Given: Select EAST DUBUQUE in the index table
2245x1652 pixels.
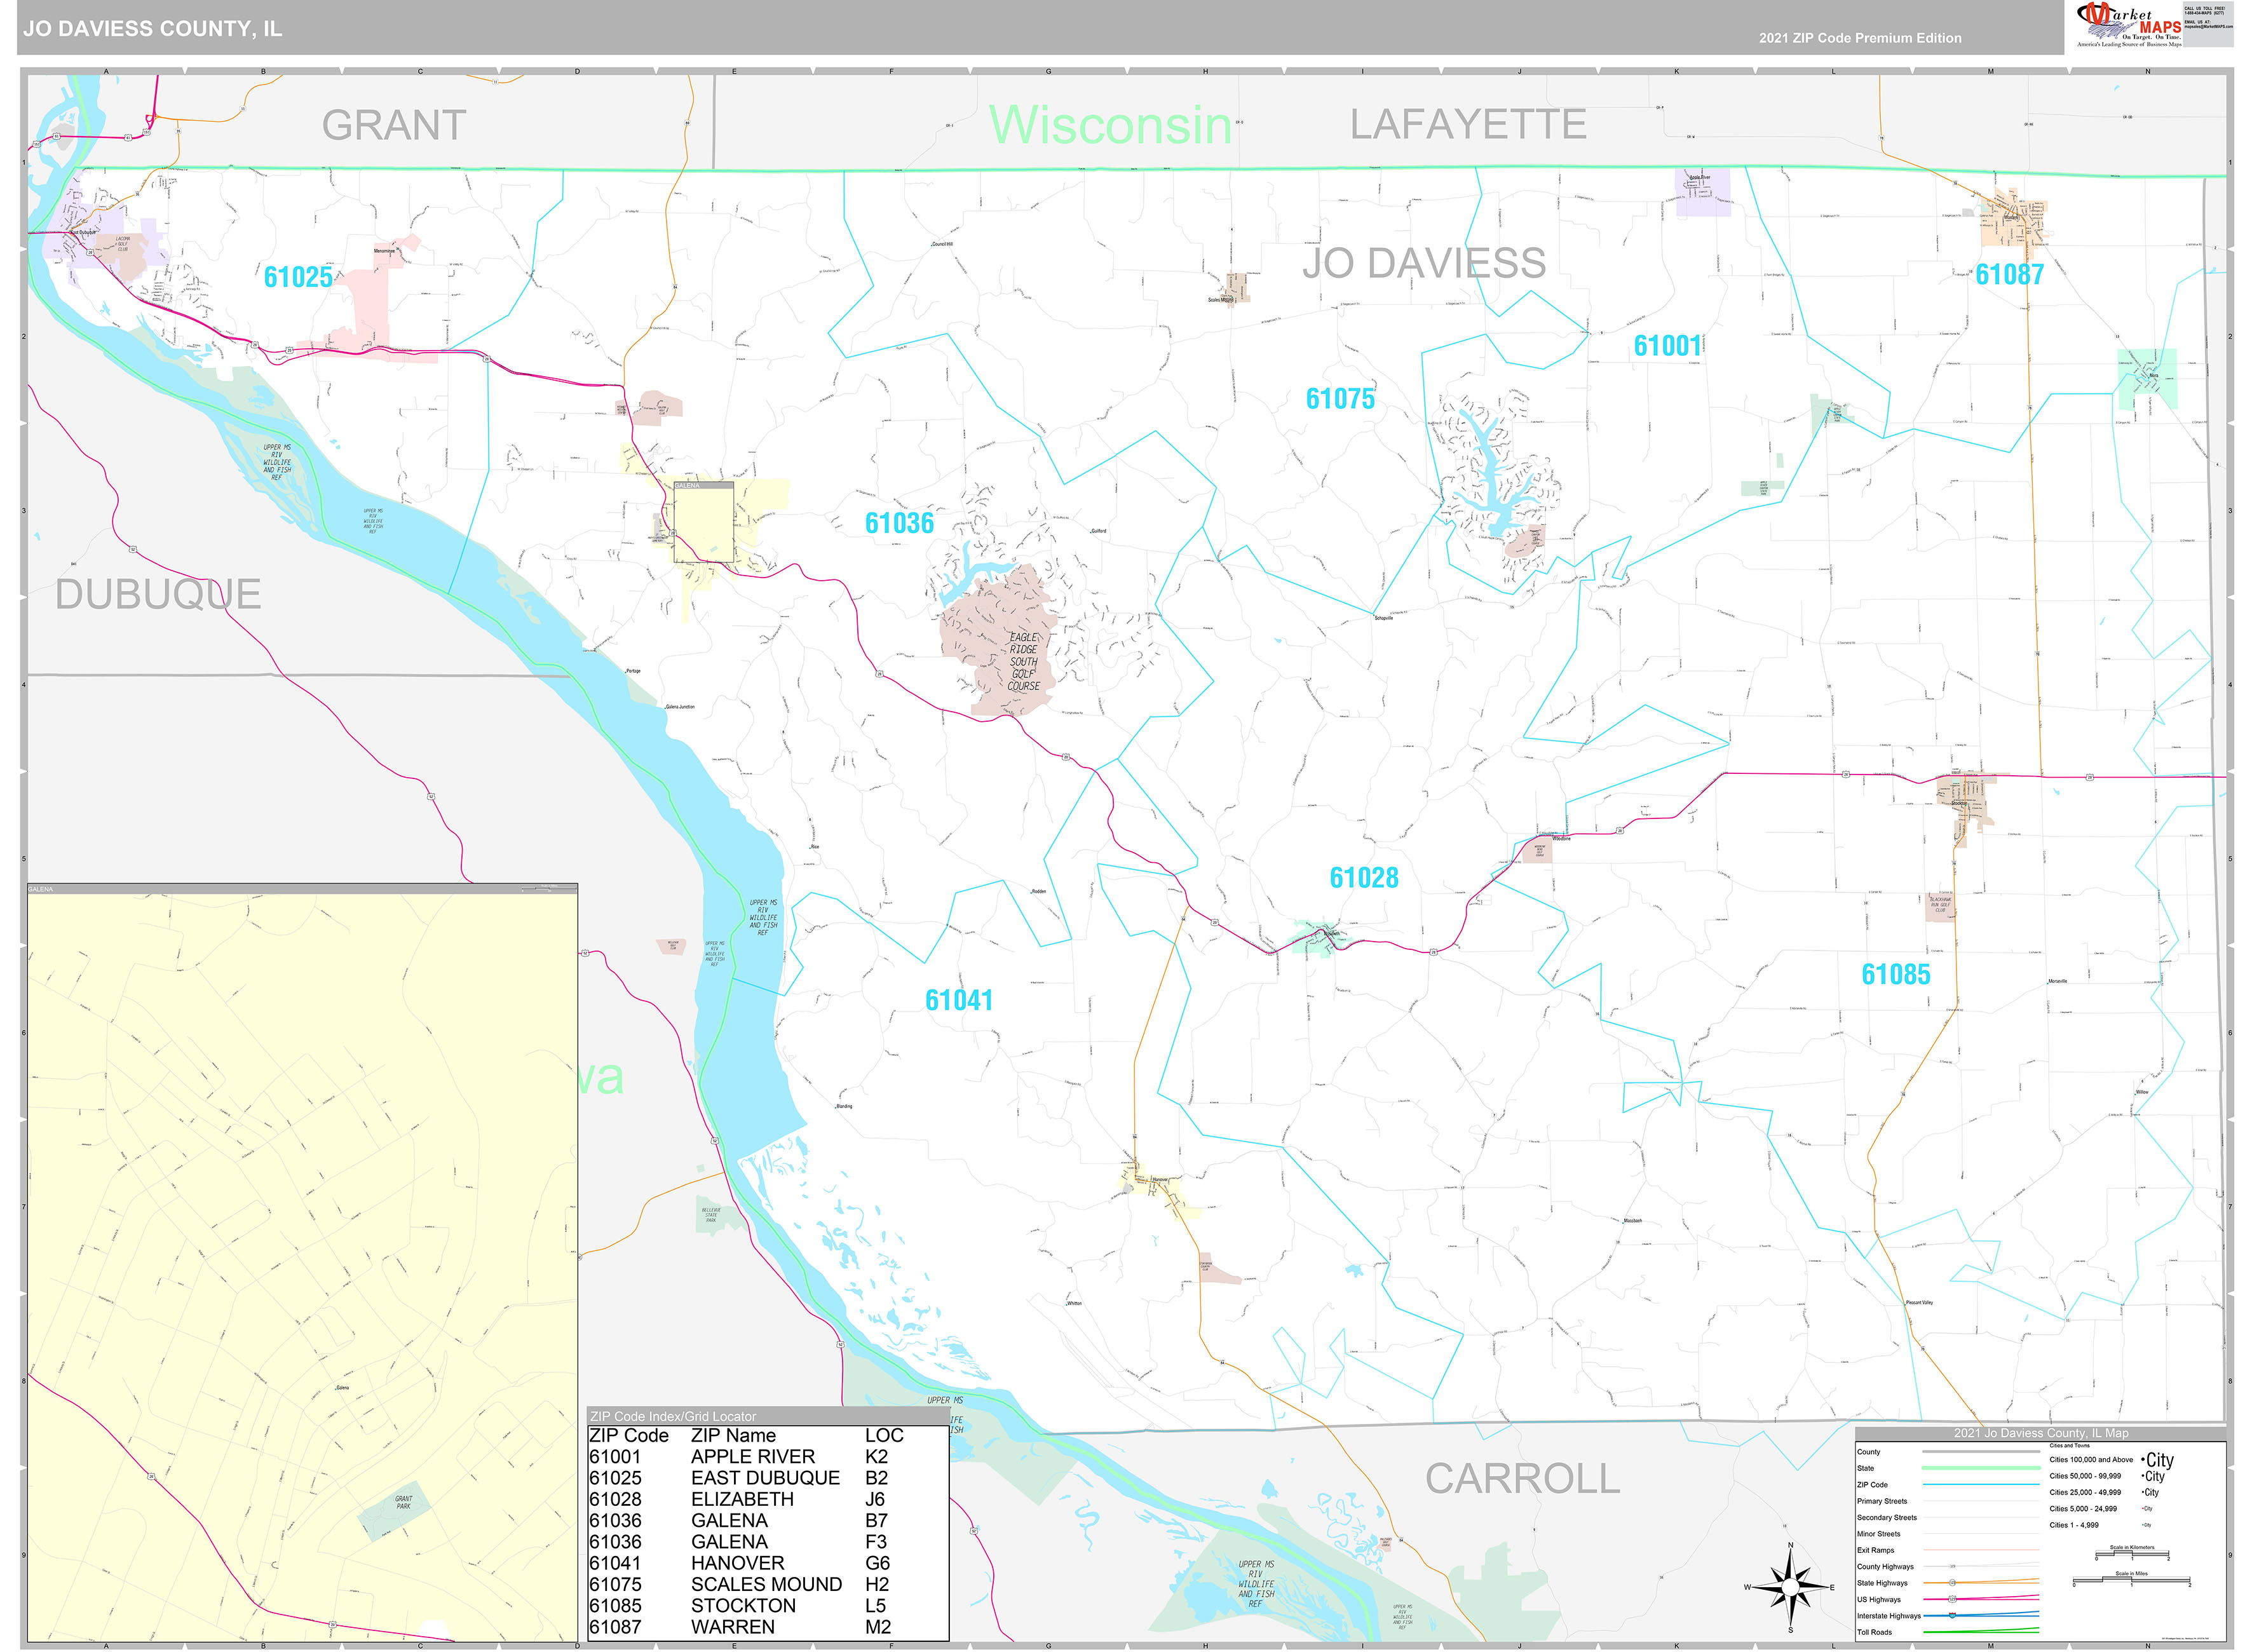Looking at the screenshot, I should (765, 1478).
